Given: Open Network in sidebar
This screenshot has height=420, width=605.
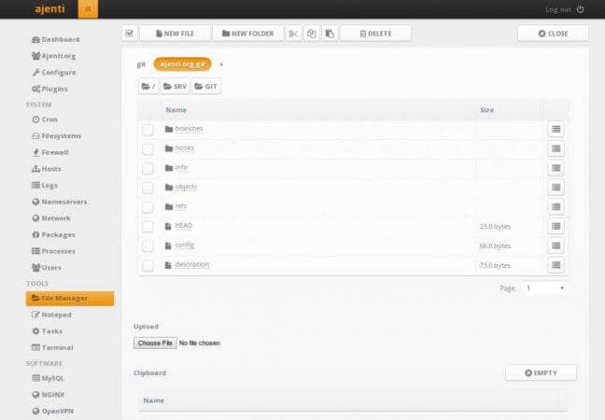Looking at the screenshot, I should point(51,217).
